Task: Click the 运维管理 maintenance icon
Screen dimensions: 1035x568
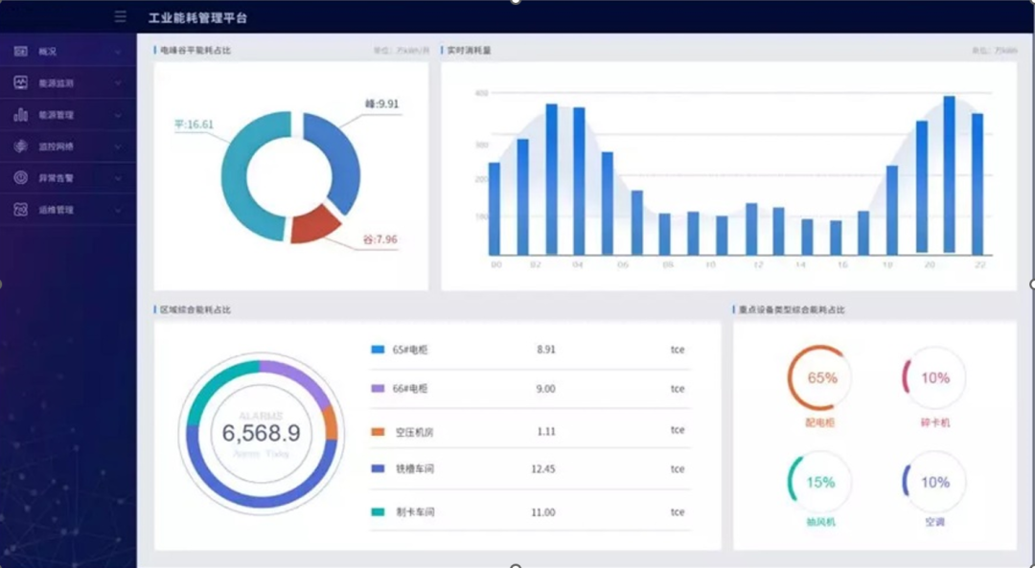Action: [21, 210]
